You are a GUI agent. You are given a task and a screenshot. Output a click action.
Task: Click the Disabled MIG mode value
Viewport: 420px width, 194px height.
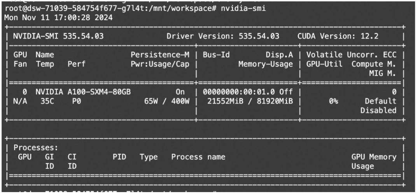(x=378, y=110)
